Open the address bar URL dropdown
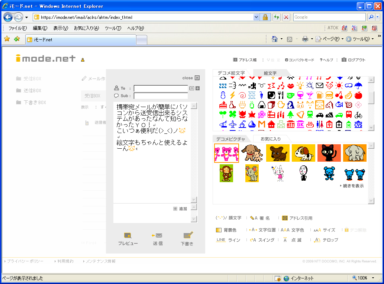384x284 pixels. click(256, 17)
